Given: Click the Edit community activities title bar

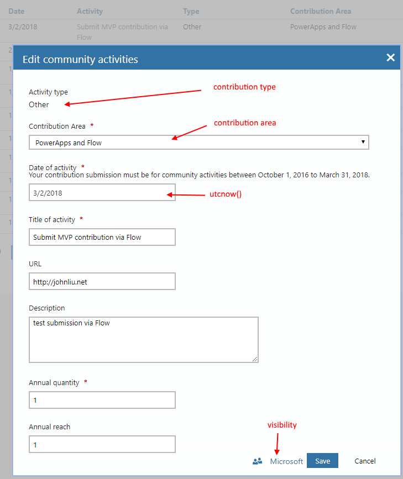Looking at the screenshot, I should [166, 59].
